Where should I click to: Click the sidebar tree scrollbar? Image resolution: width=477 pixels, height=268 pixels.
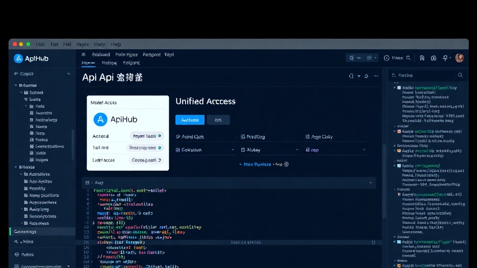pos(72,144)
